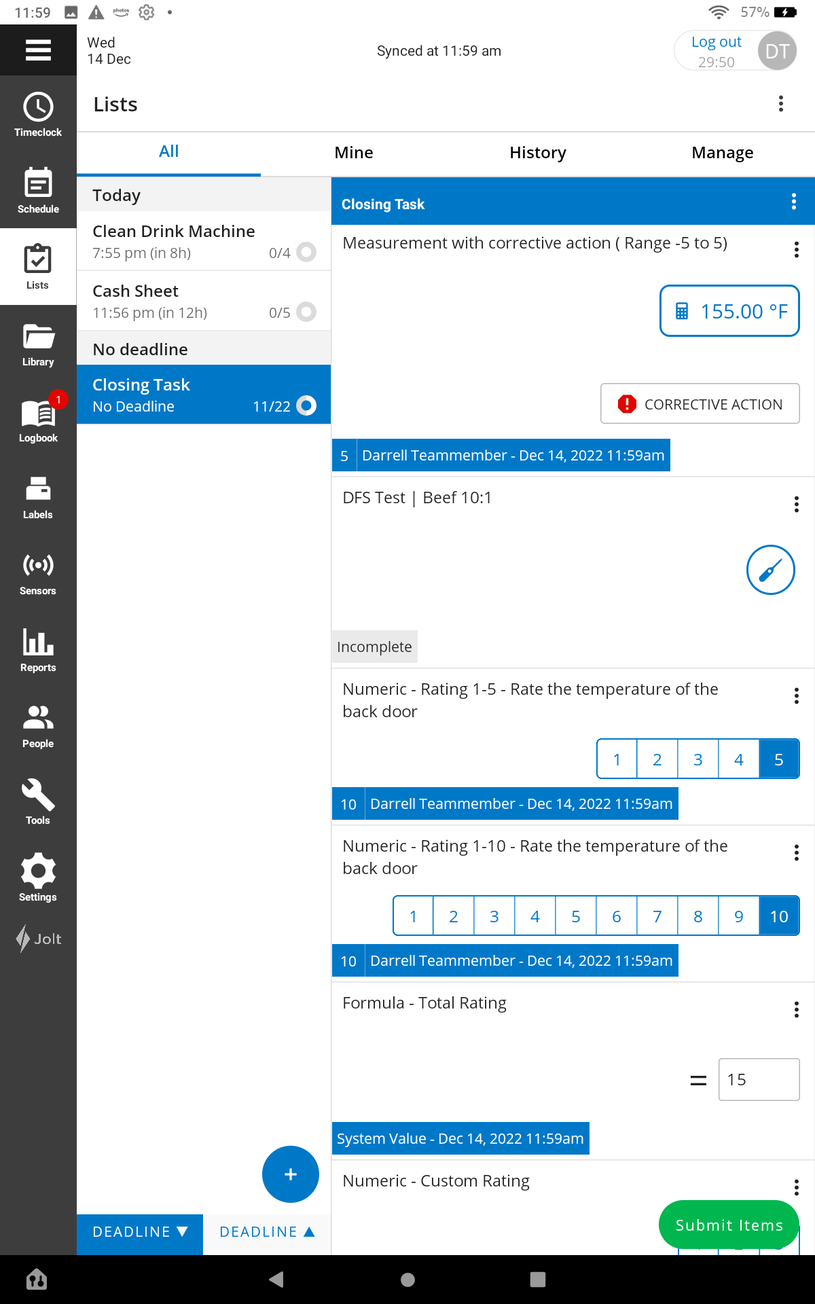Viewport: 815px width, 1304px height.
Task: Open Labels printer section
Action: point(38,496)
